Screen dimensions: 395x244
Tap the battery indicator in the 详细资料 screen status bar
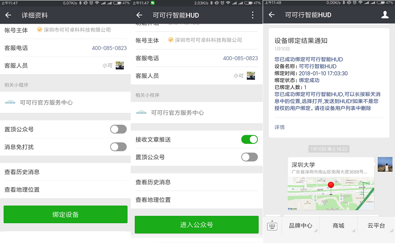click(117, 3)
